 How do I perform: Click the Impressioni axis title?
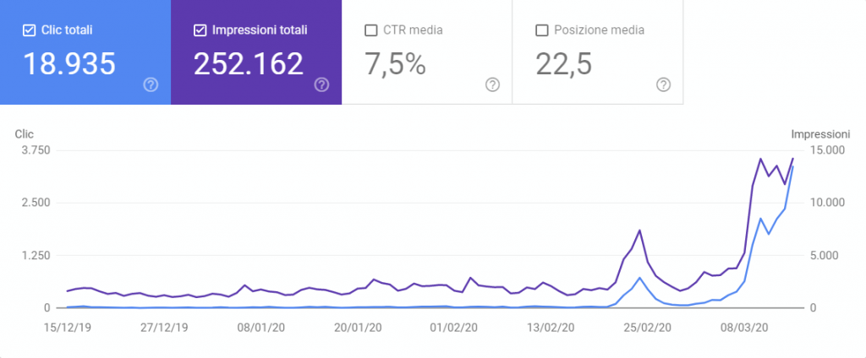820,134
